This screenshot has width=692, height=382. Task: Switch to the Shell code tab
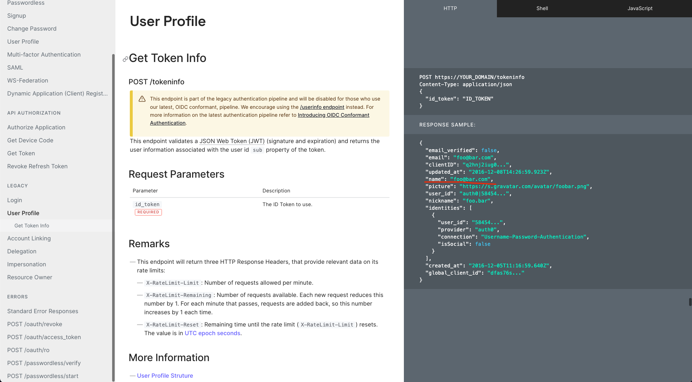coord(542,8)
